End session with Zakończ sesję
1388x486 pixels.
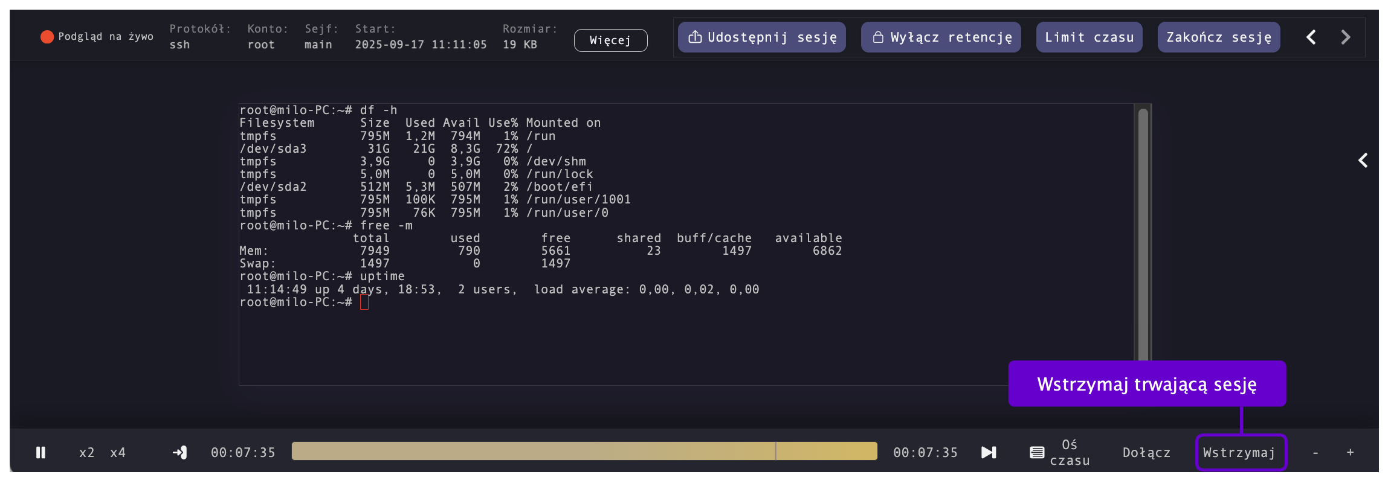coord(1218,37)
